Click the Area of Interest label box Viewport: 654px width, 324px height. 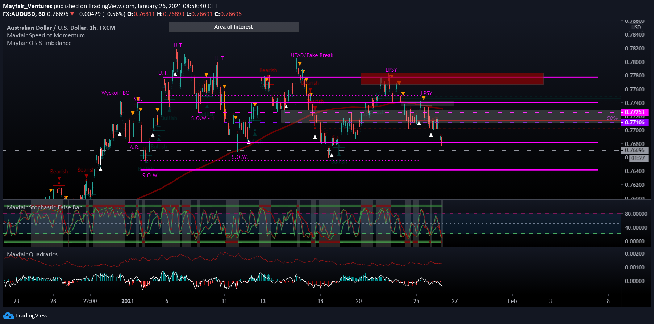tap(234, 27)
